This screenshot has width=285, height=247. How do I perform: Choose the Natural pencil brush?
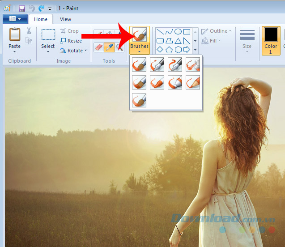click(x=193, y=82)
